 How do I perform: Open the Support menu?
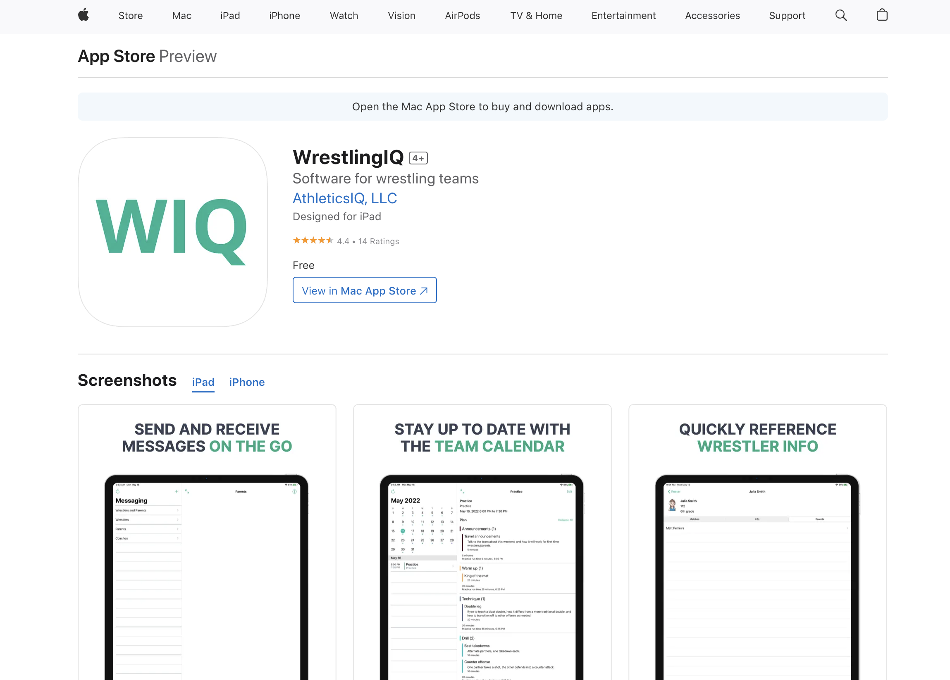click(787, 15)
